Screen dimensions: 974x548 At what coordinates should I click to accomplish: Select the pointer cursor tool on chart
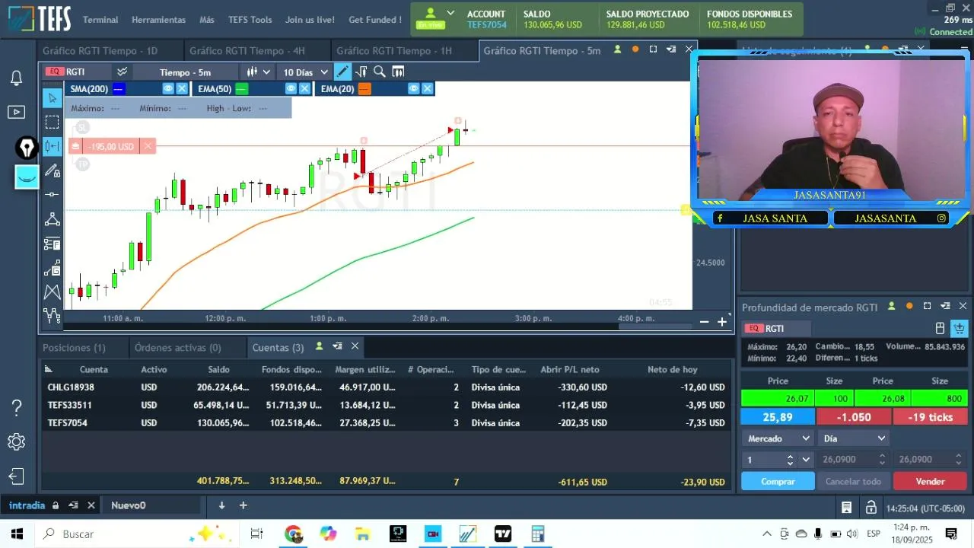[52, 97]
